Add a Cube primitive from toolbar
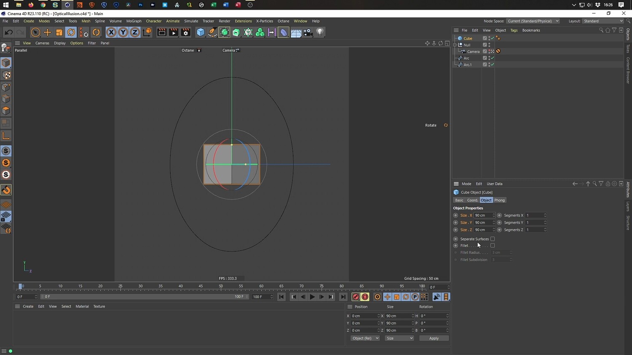 pos(201,32)
